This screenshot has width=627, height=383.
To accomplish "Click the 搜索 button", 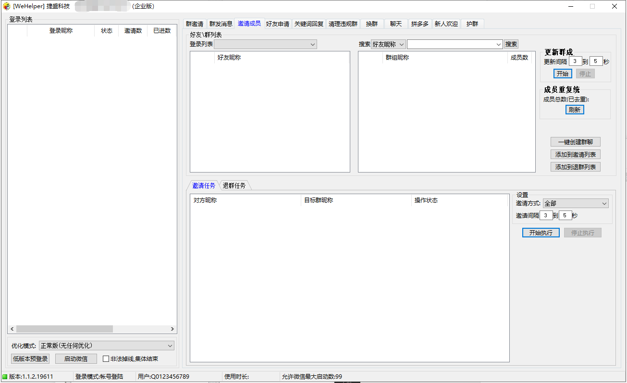I will (511, 44).
